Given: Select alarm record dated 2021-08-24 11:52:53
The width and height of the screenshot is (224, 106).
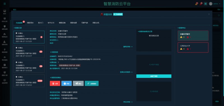Looking at the screenshot, I should point(29,81).
